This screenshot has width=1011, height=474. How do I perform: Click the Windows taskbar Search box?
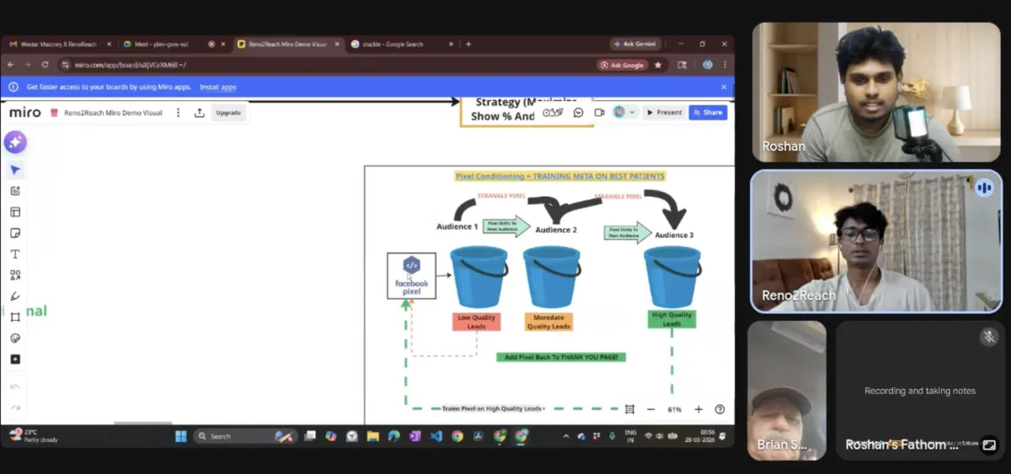tap(244, 436)
